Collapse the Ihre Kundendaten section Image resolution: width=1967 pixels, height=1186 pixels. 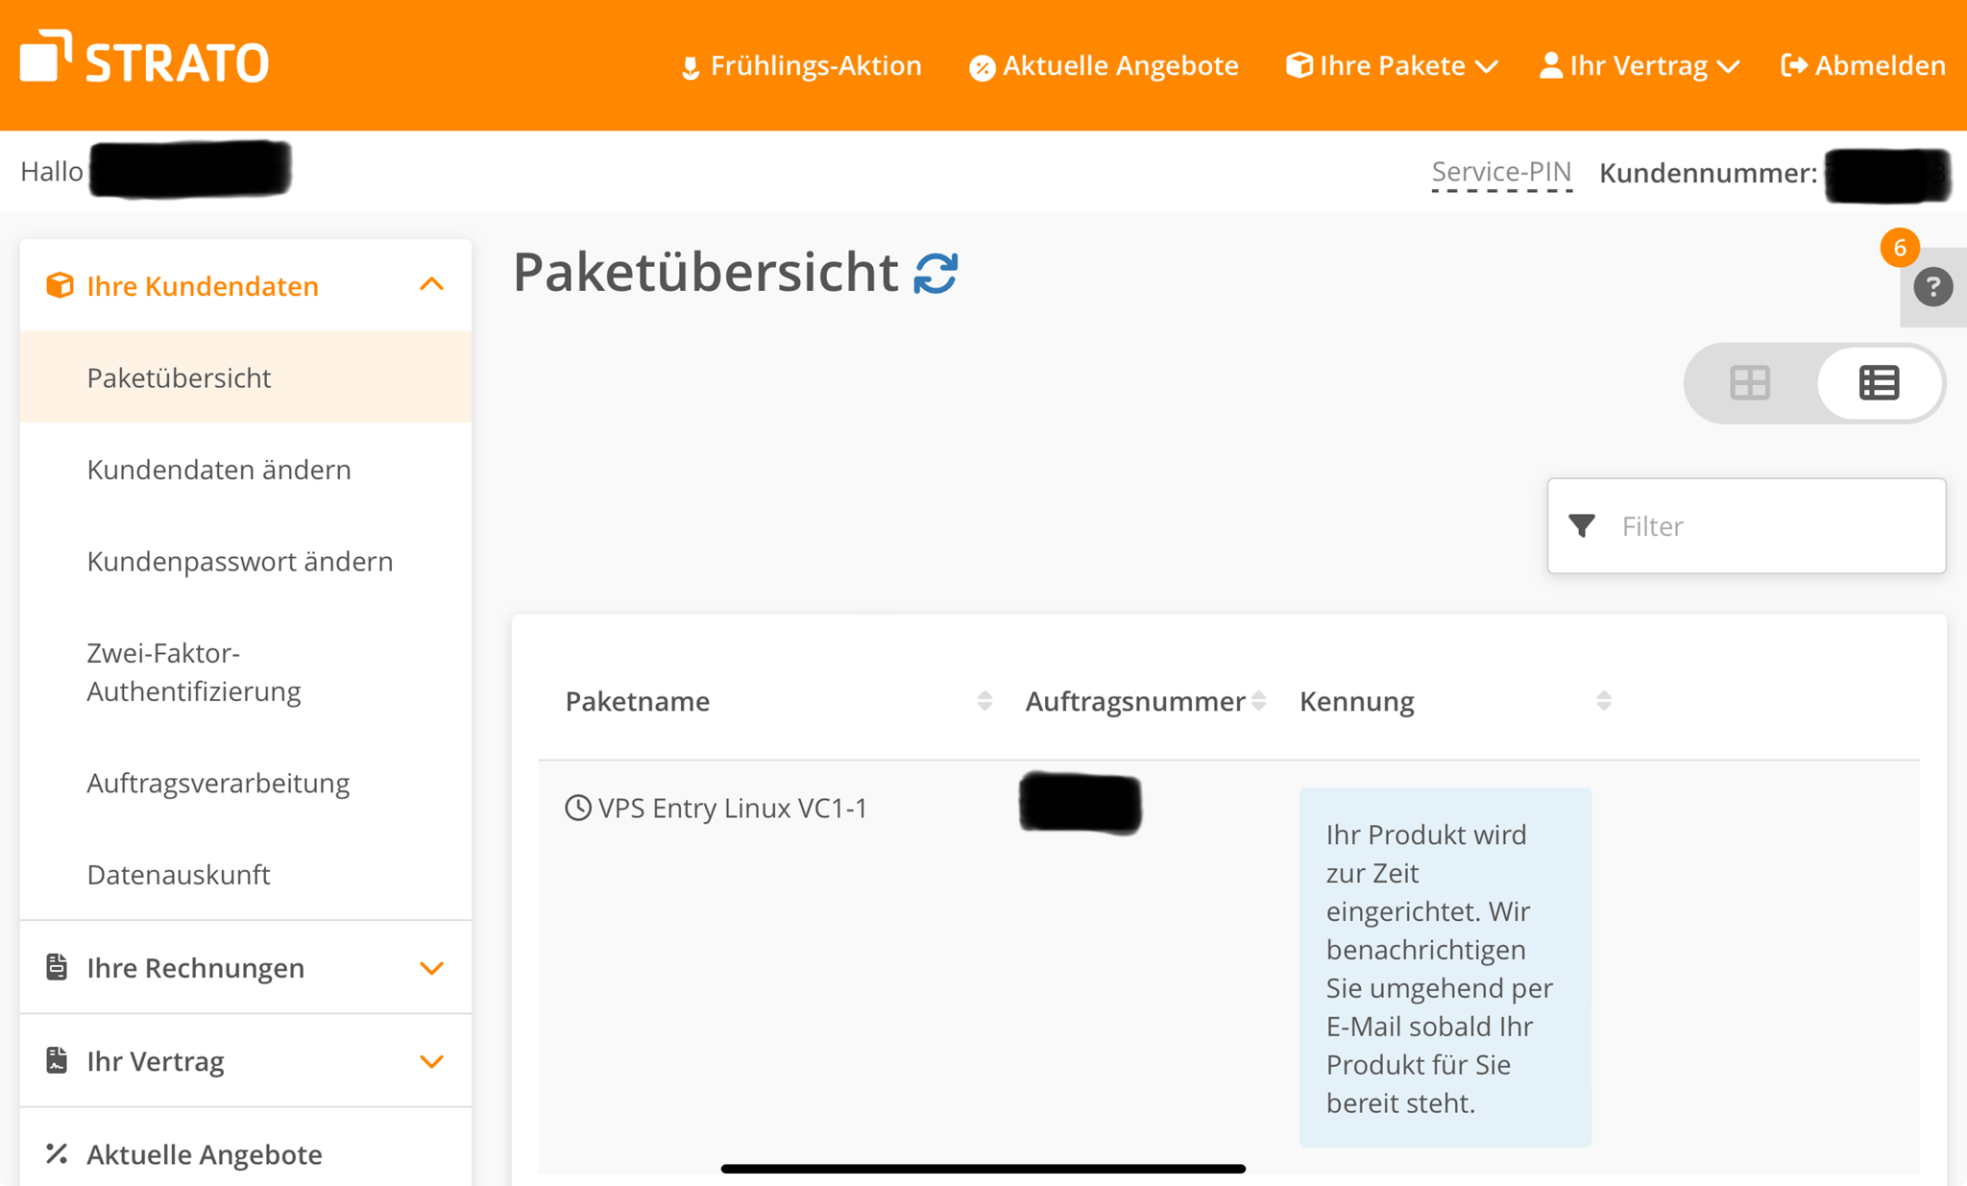click(x=431, y=284)
